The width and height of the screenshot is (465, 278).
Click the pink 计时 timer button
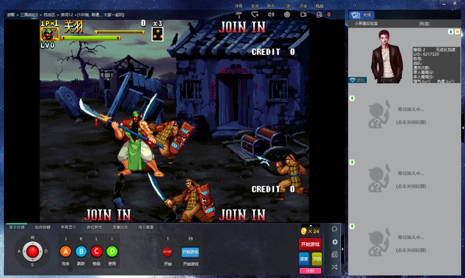click(310, 271)
